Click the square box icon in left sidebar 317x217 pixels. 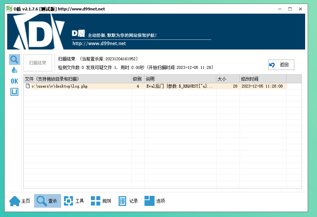(x=14, y=92)
